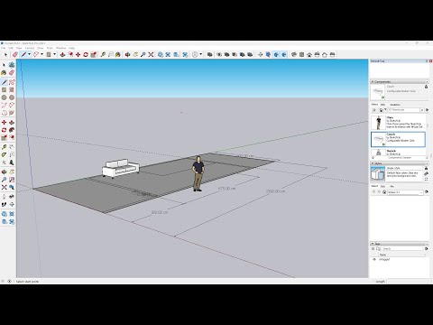Click Zoom Extents in top toolbar
433x325 pixels.
tap(151, 54)
